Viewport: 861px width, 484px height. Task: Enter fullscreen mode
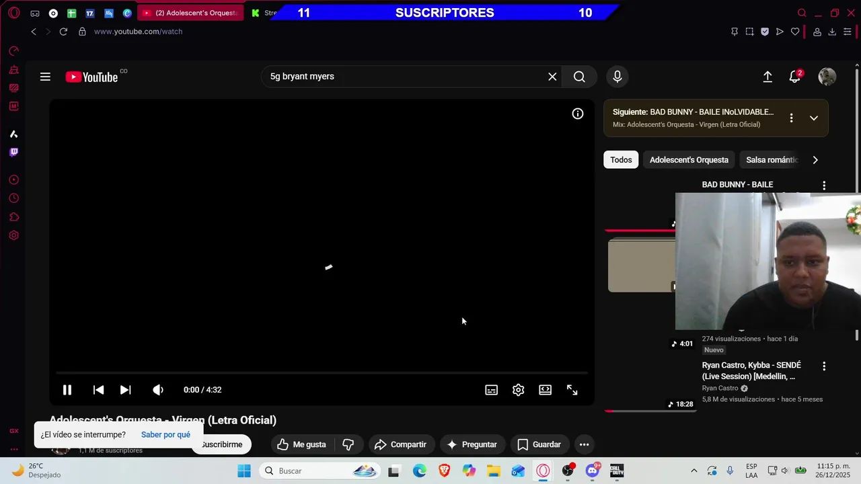coord(572,390)
